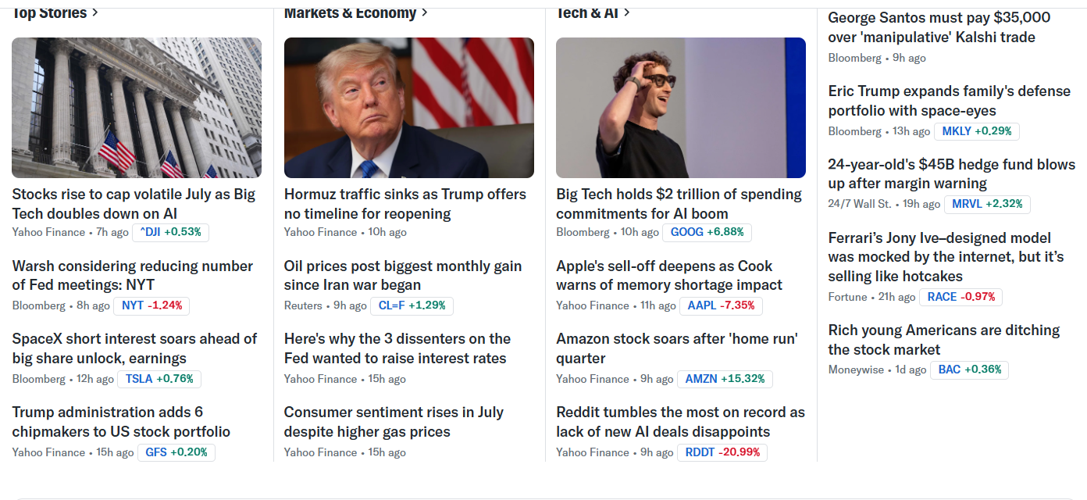
Task: Open 'George Santos must pay $35,000' story
Action: (x=939, y=27)
